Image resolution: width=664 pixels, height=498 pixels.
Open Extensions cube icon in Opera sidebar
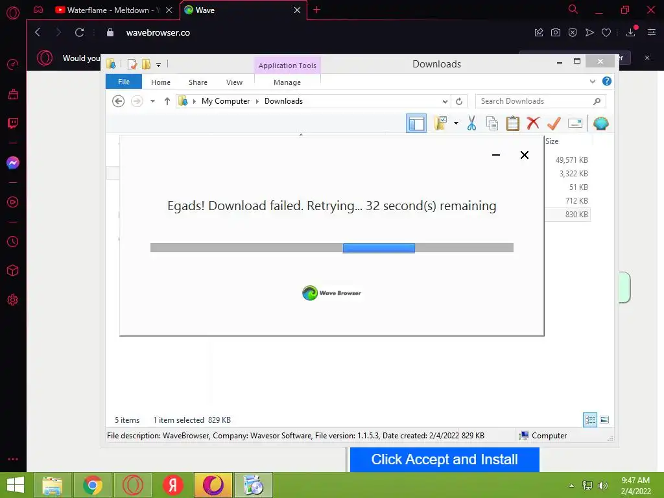pos(13,270)
